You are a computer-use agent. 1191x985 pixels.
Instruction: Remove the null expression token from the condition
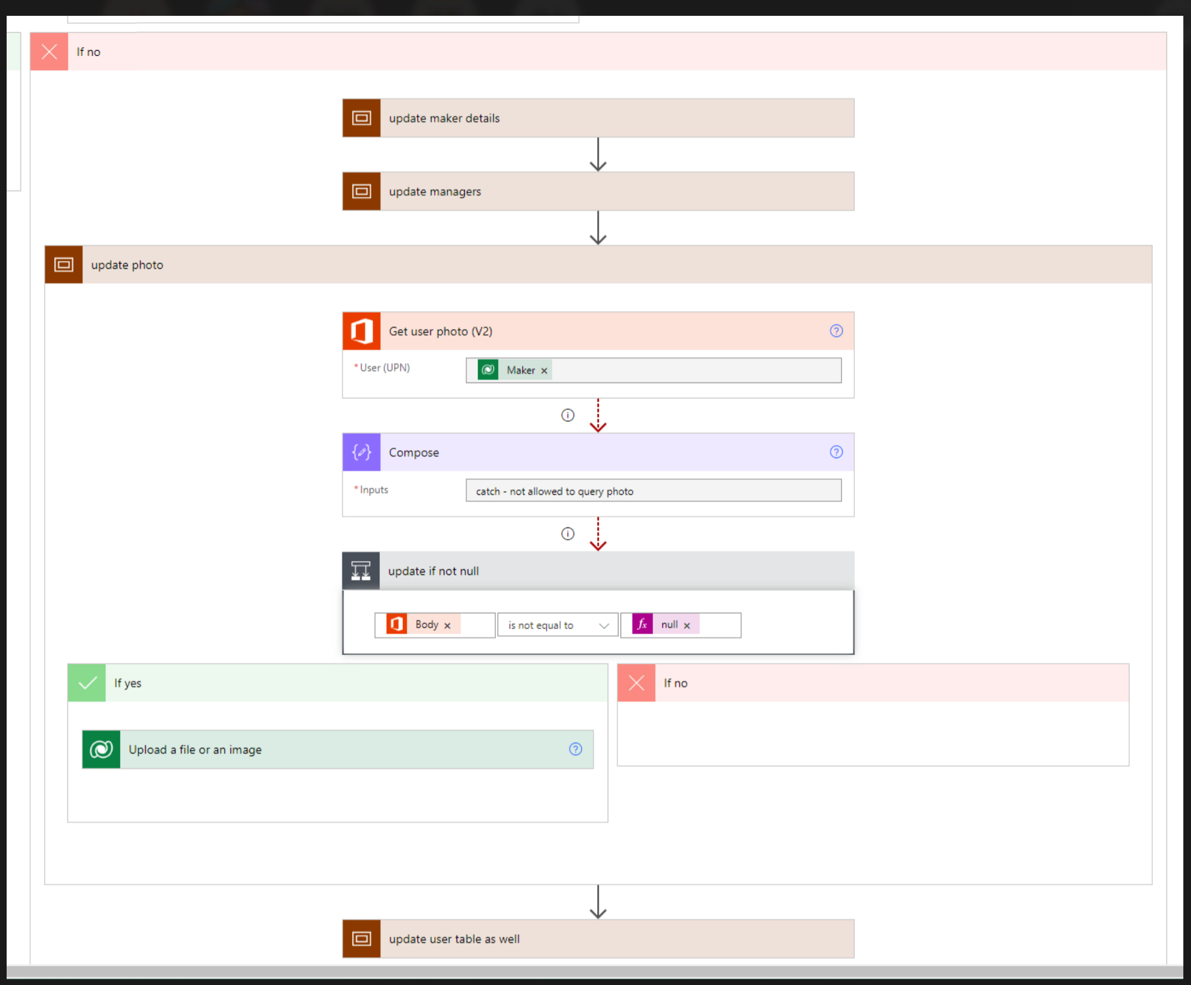(x=686, y=625)
